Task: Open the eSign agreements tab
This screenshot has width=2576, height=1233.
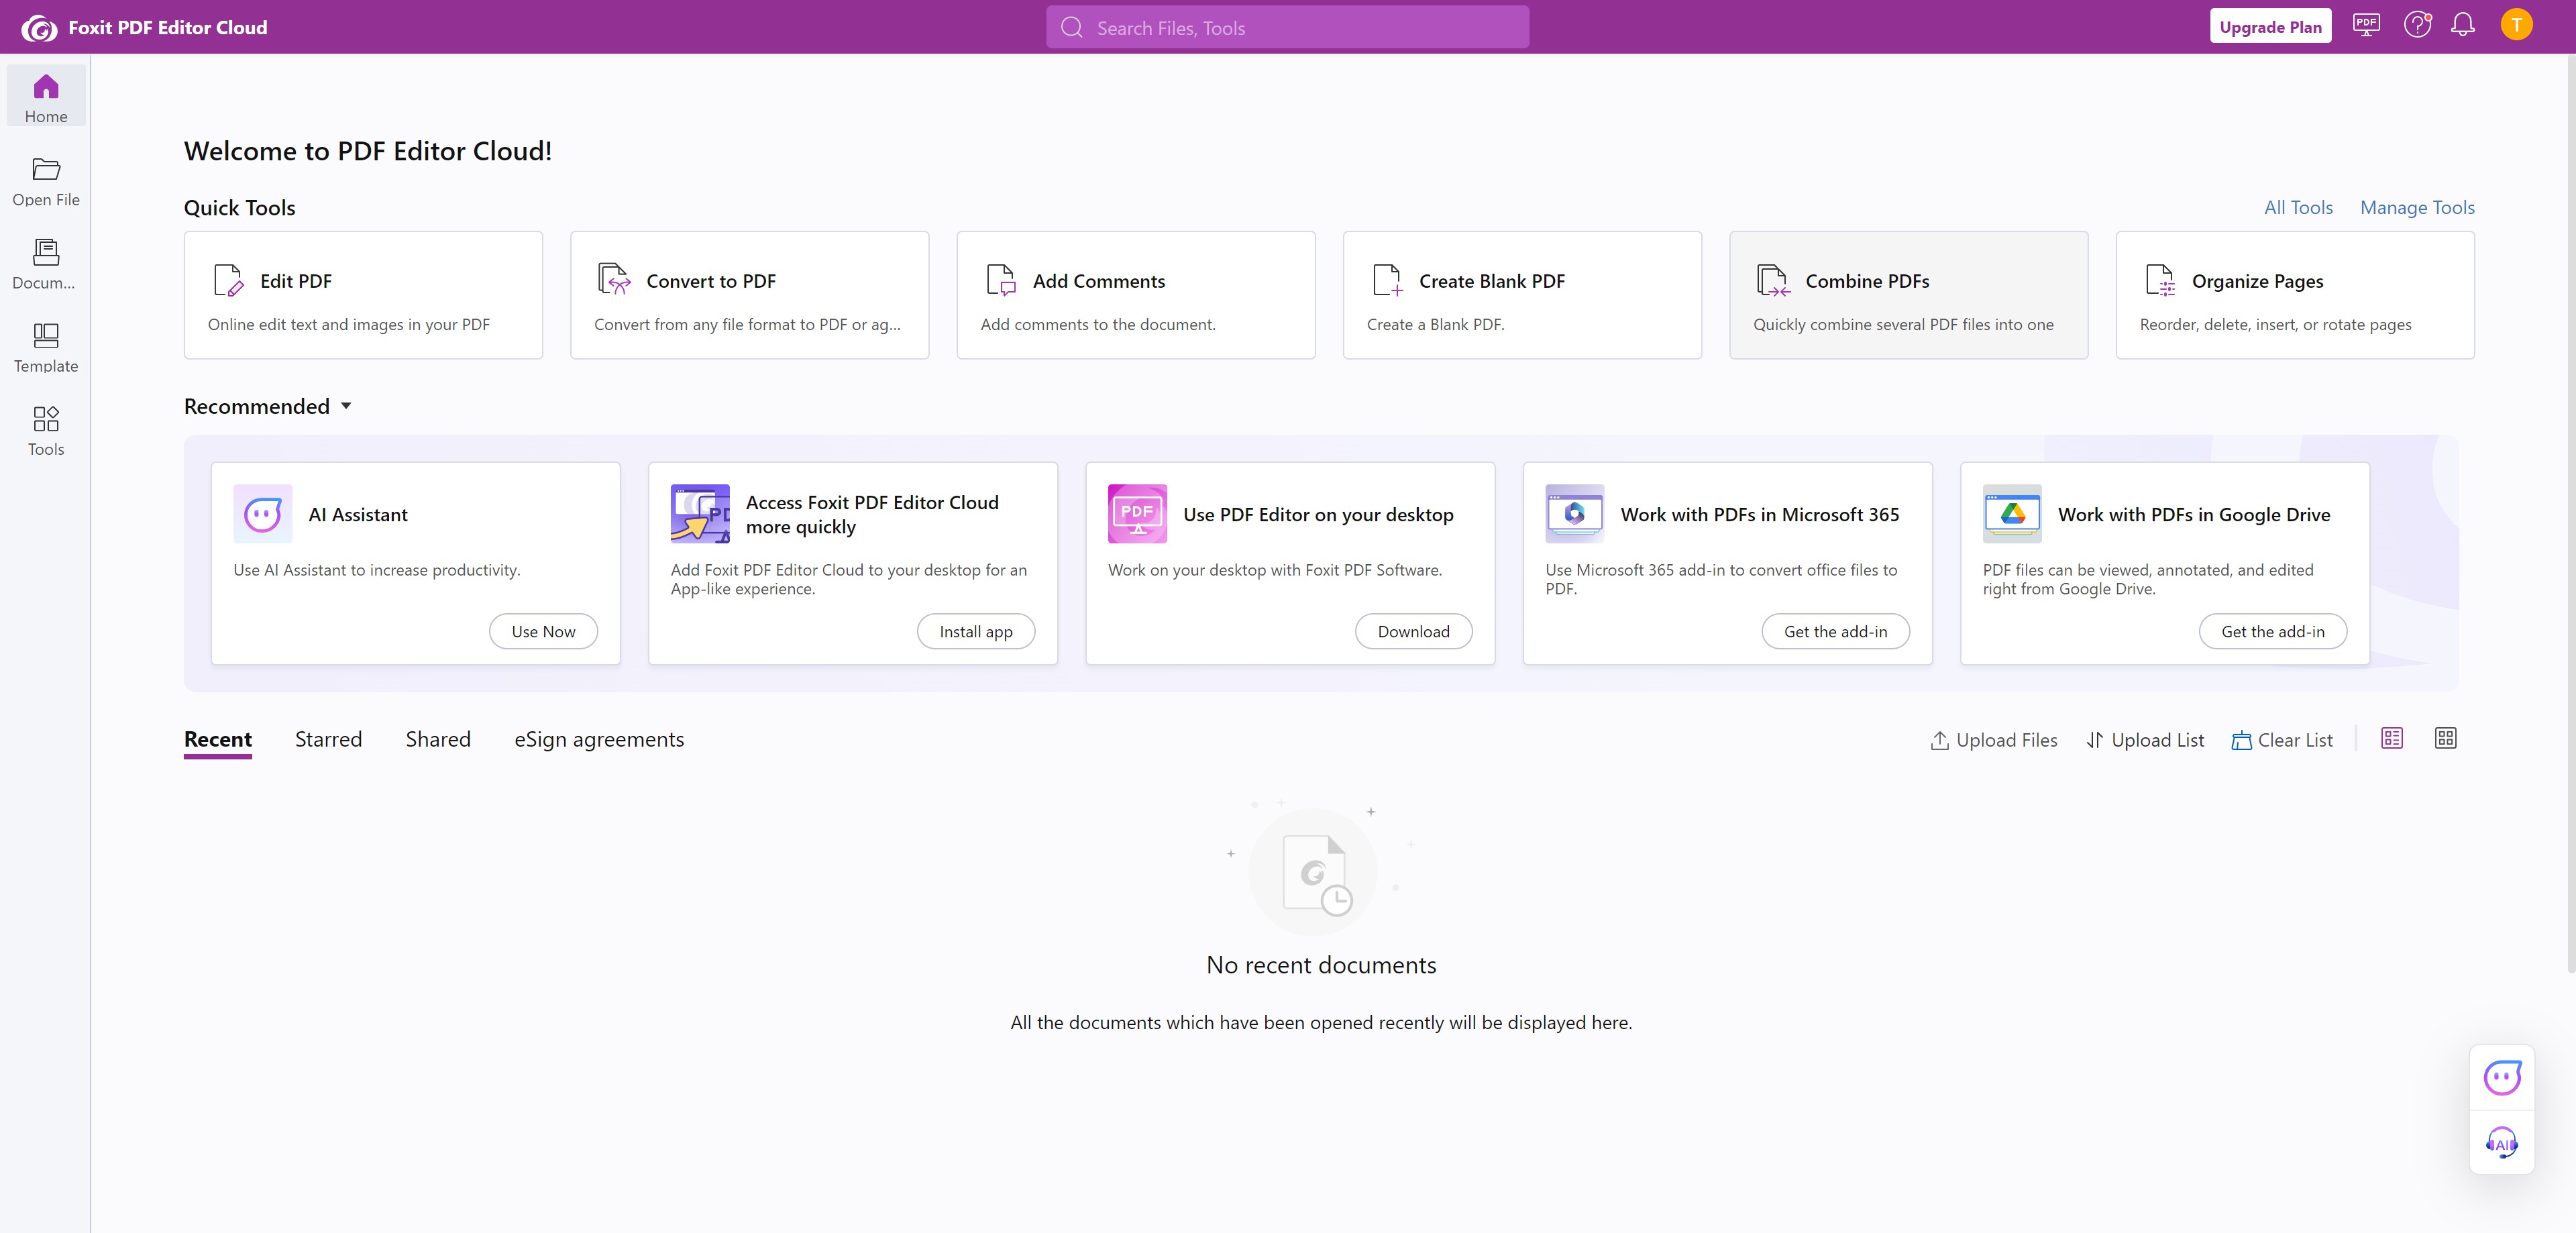Action: point(598,739)
